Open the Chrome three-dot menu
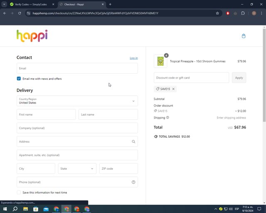 point(261,13)
